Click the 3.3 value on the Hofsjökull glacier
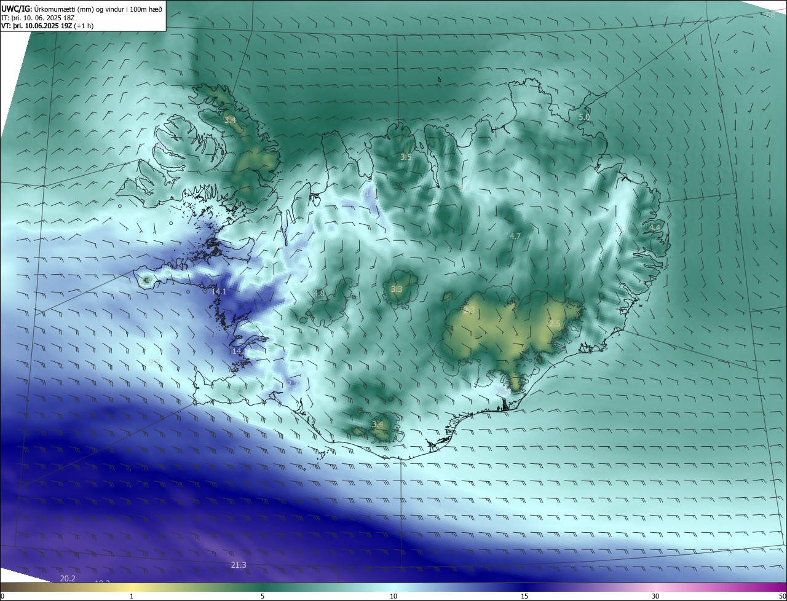The width and height of the screenshot is (787, 601). [397, 289]
